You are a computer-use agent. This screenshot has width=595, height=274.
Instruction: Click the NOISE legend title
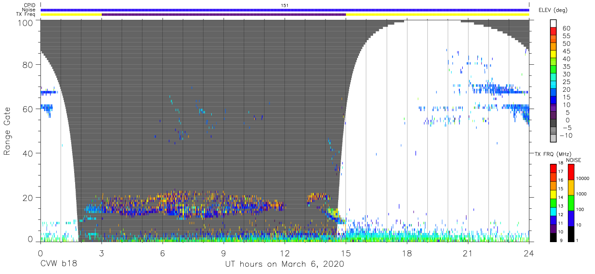pyautogui.click(x=573, y=159)
